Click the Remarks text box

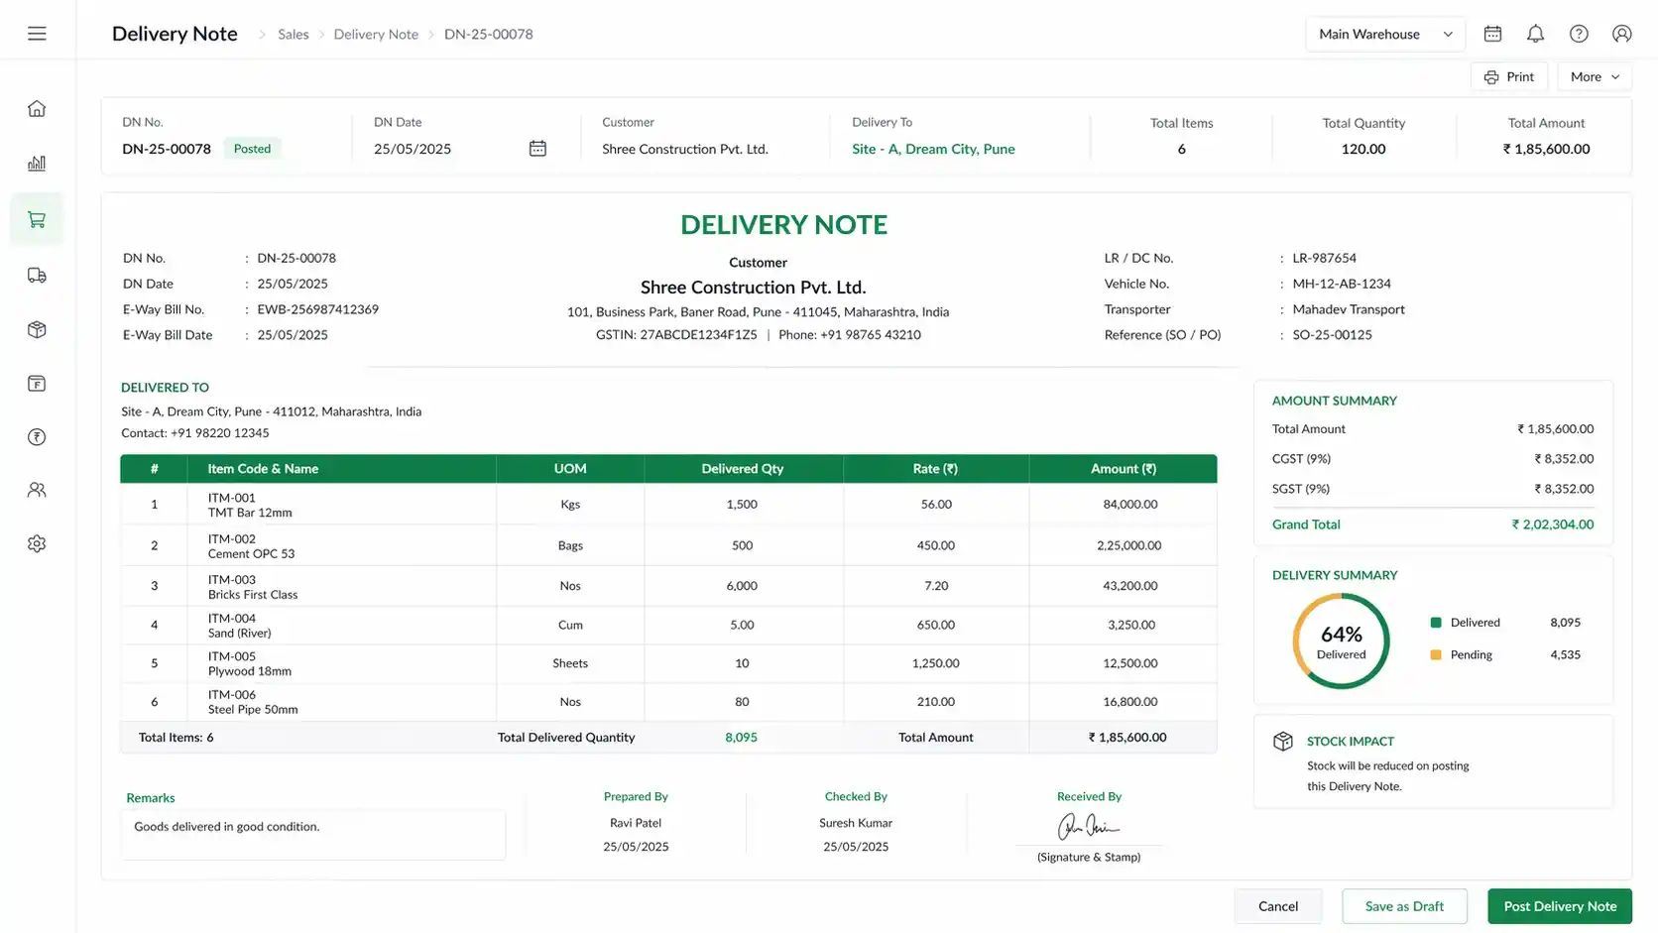click(313, 835)
